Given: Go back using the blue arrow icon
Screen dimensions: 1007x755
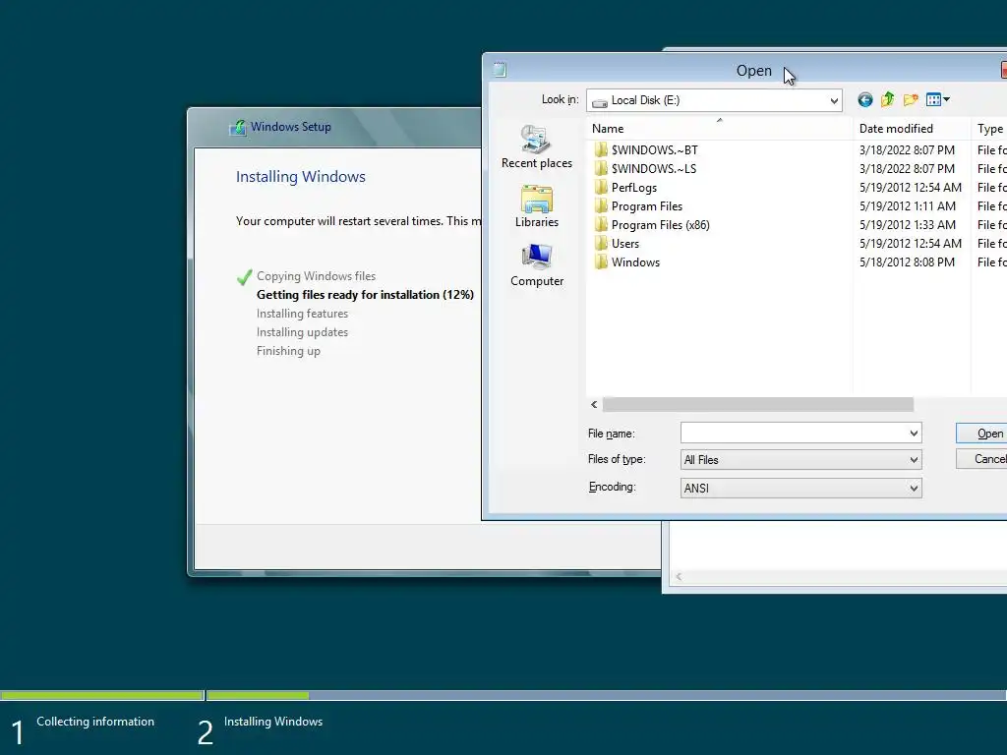Looking at the screenshot, I should coord(865,100).
